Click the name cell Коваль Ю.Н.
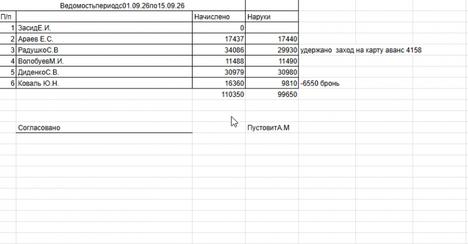Image resolution: width=468 pixels, height=244 pixels. [x=104, y=83]
